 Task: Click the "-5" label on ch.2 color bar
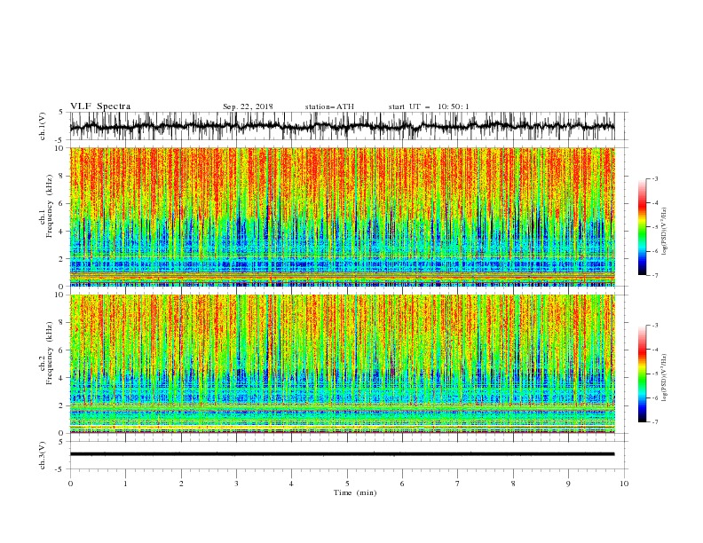click(655, 374)
